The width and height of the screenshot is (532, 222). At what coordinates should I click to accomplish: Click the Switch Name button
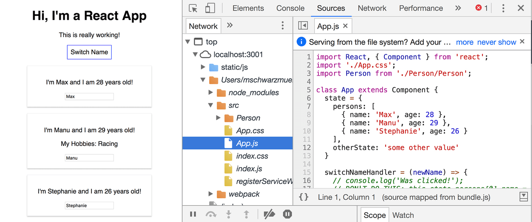[x=89, y=52]
